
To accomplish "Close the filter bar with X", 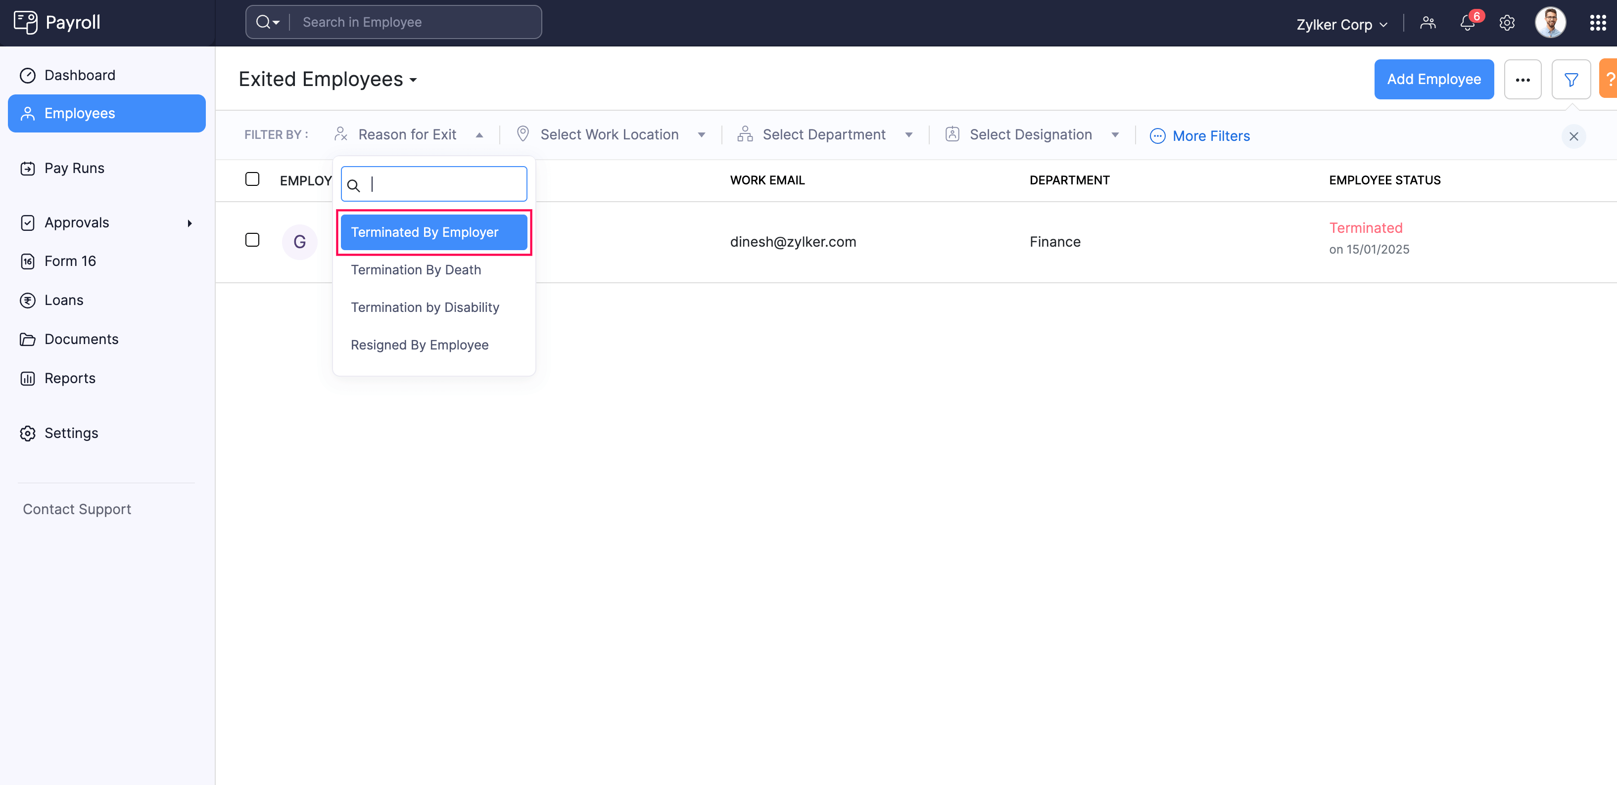I will tap(1573, 136).
